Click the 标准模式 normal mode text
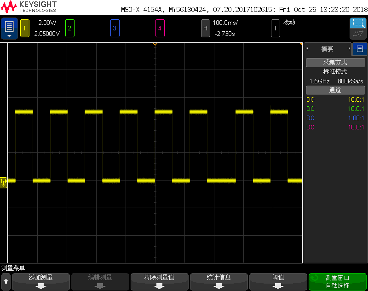Screen dimensions: 368x291 (335, 72)
